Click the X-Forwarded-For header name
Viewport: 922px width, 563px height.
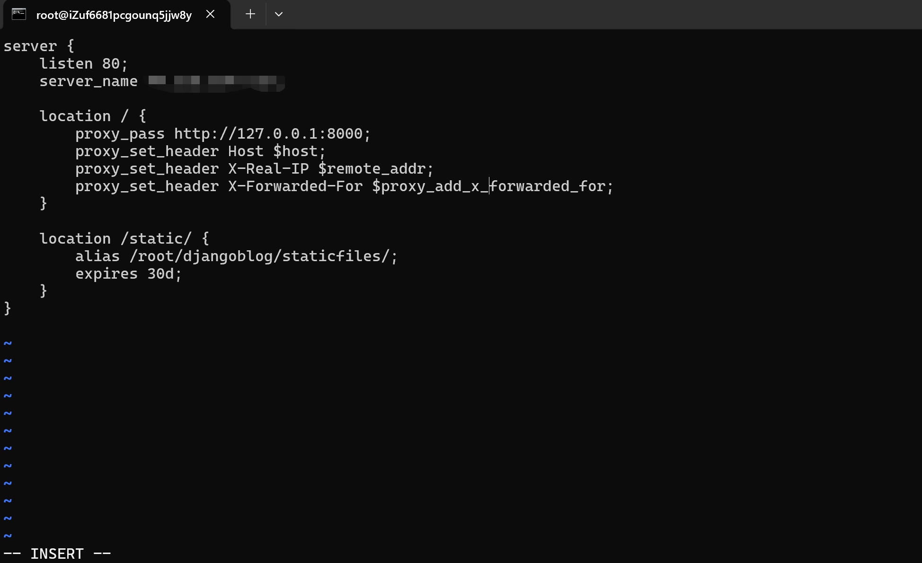tap(295, 186)
